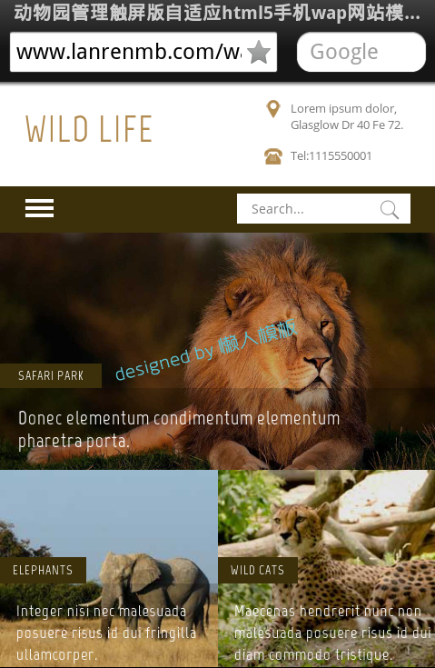Viewport: 435px width, 668px height.
Task: Open the WILD LIFE logo link
Action: pos(88,129)
